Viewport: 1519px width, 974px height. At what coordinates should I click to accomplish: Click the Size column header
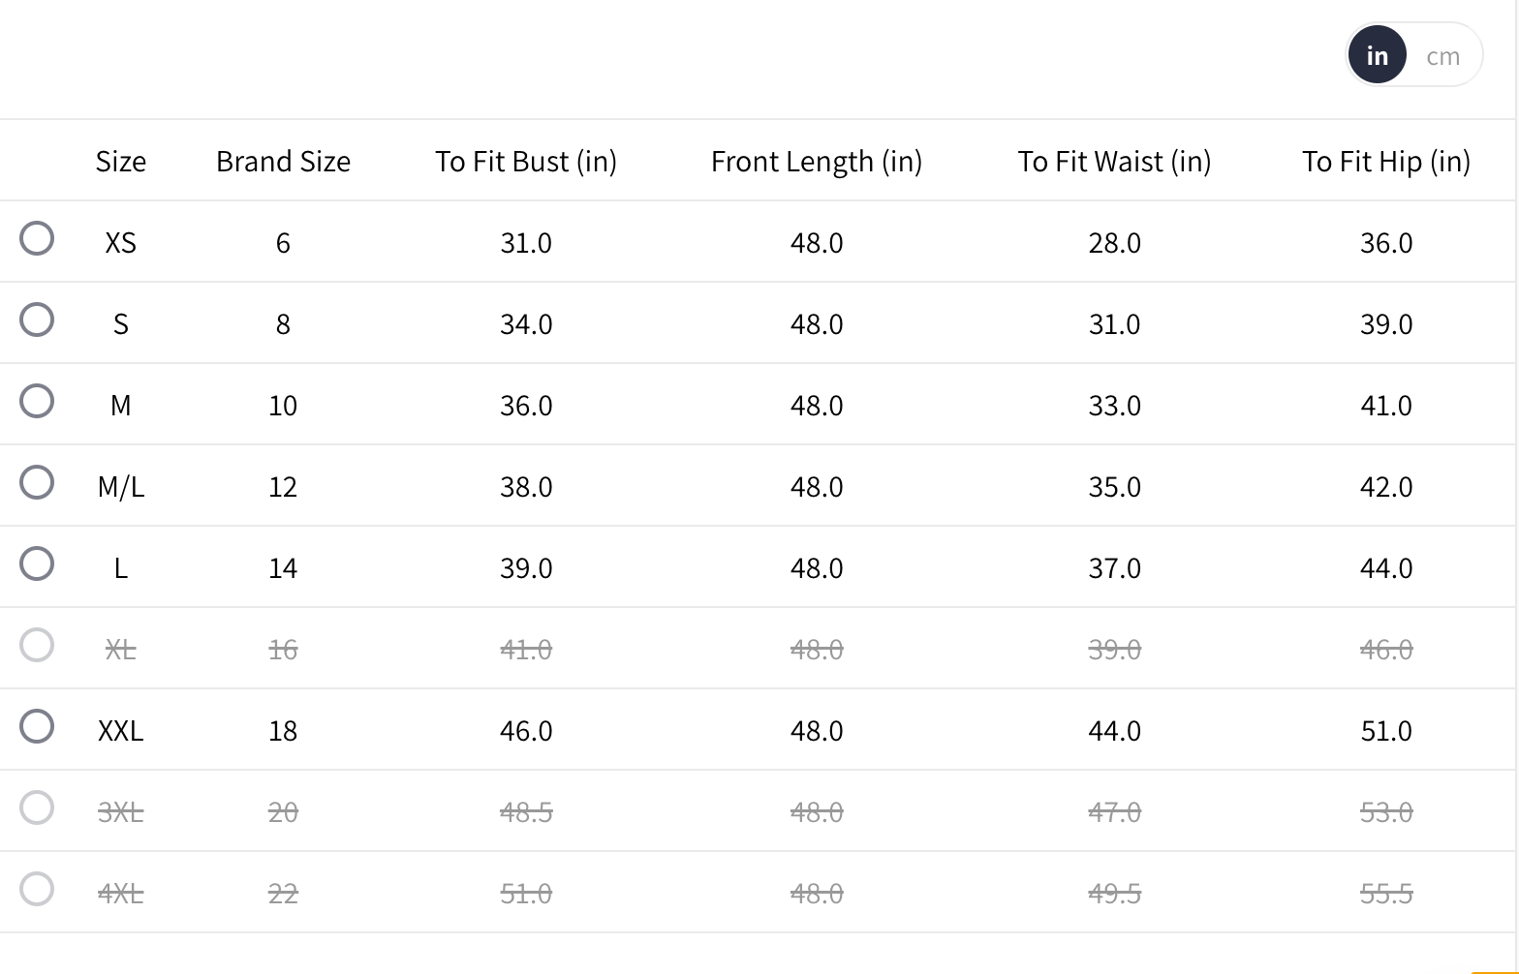(121, 161)
